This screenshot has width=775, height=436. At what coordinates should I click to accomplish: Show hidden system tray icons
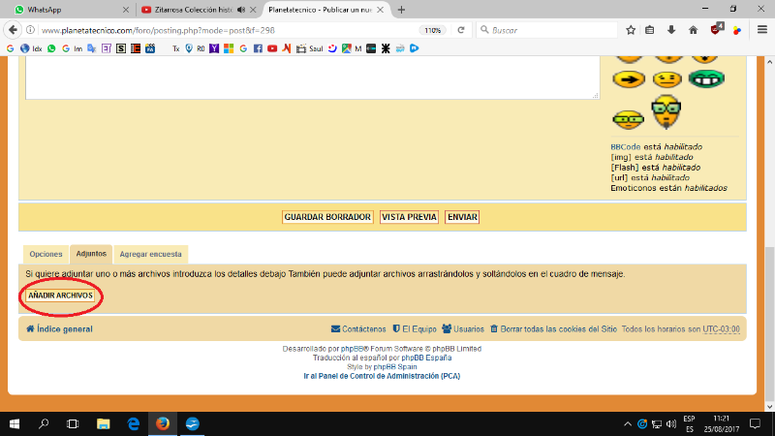[x=625, y=423]
